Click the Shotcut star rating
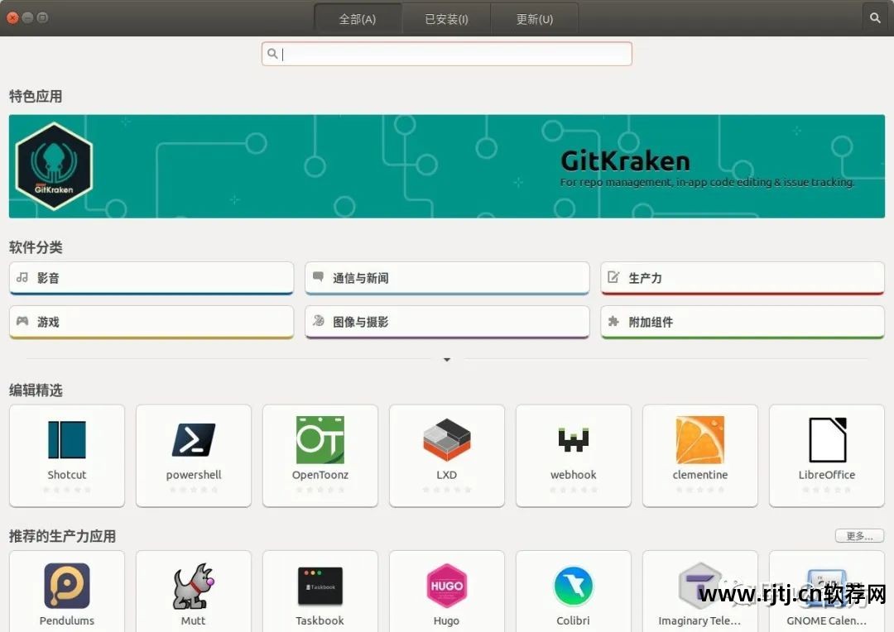 pos(67,490)
